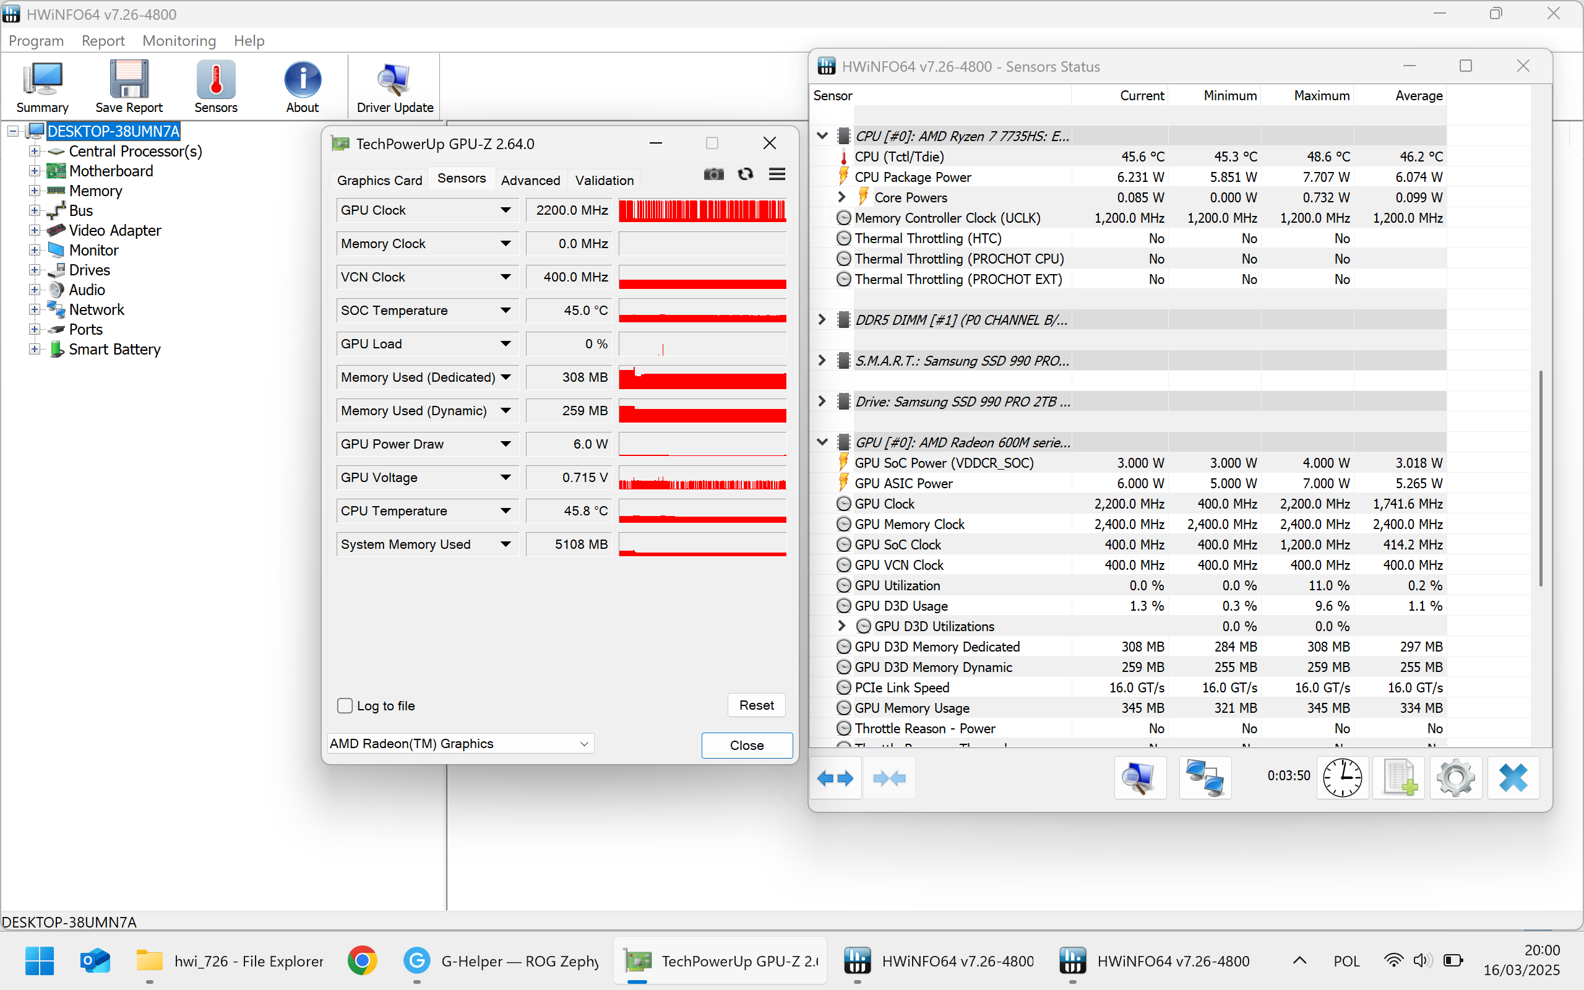Enable the Log to file checkbox
This screenshot has width=1584, height=990.
(x=345, y=705)
